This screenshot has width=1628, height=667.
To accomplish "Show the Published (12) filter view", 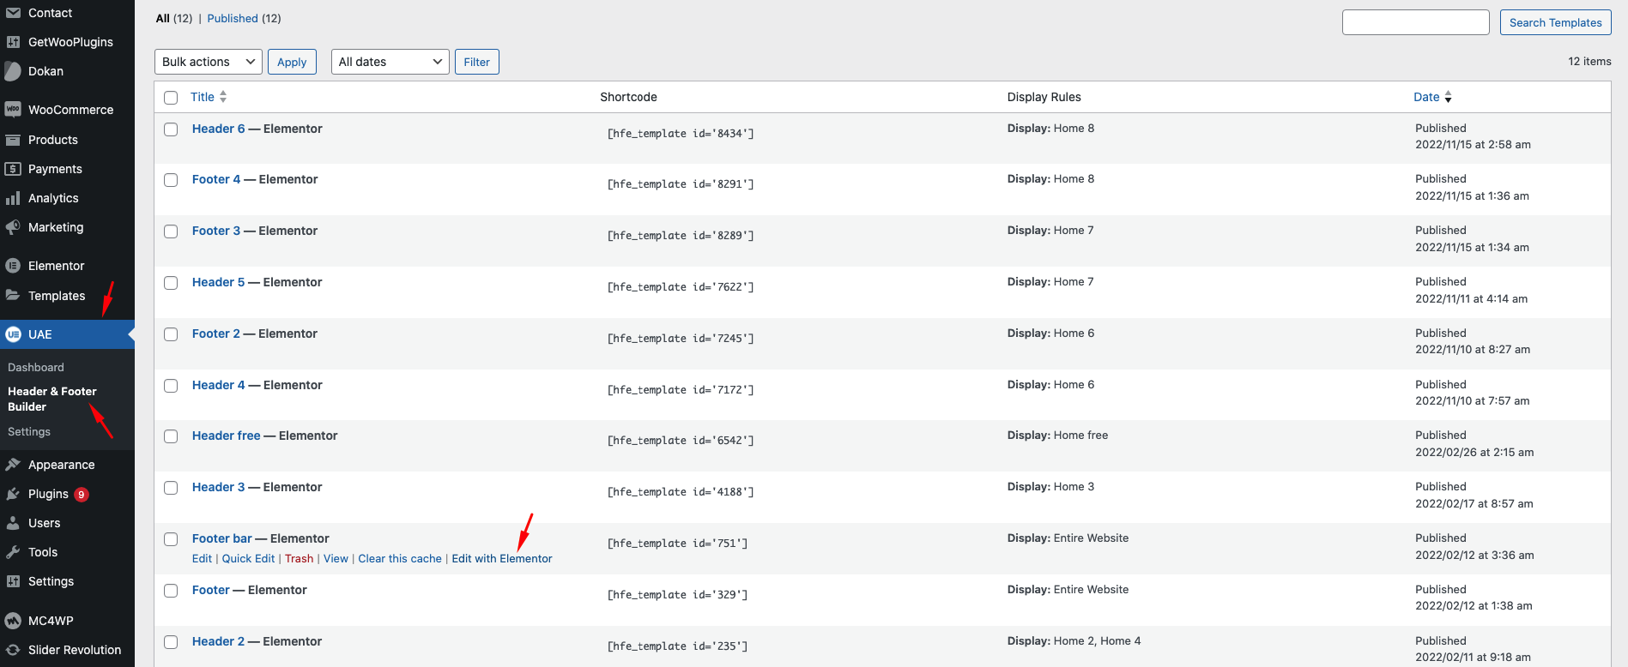I will [x=244, y=18].
